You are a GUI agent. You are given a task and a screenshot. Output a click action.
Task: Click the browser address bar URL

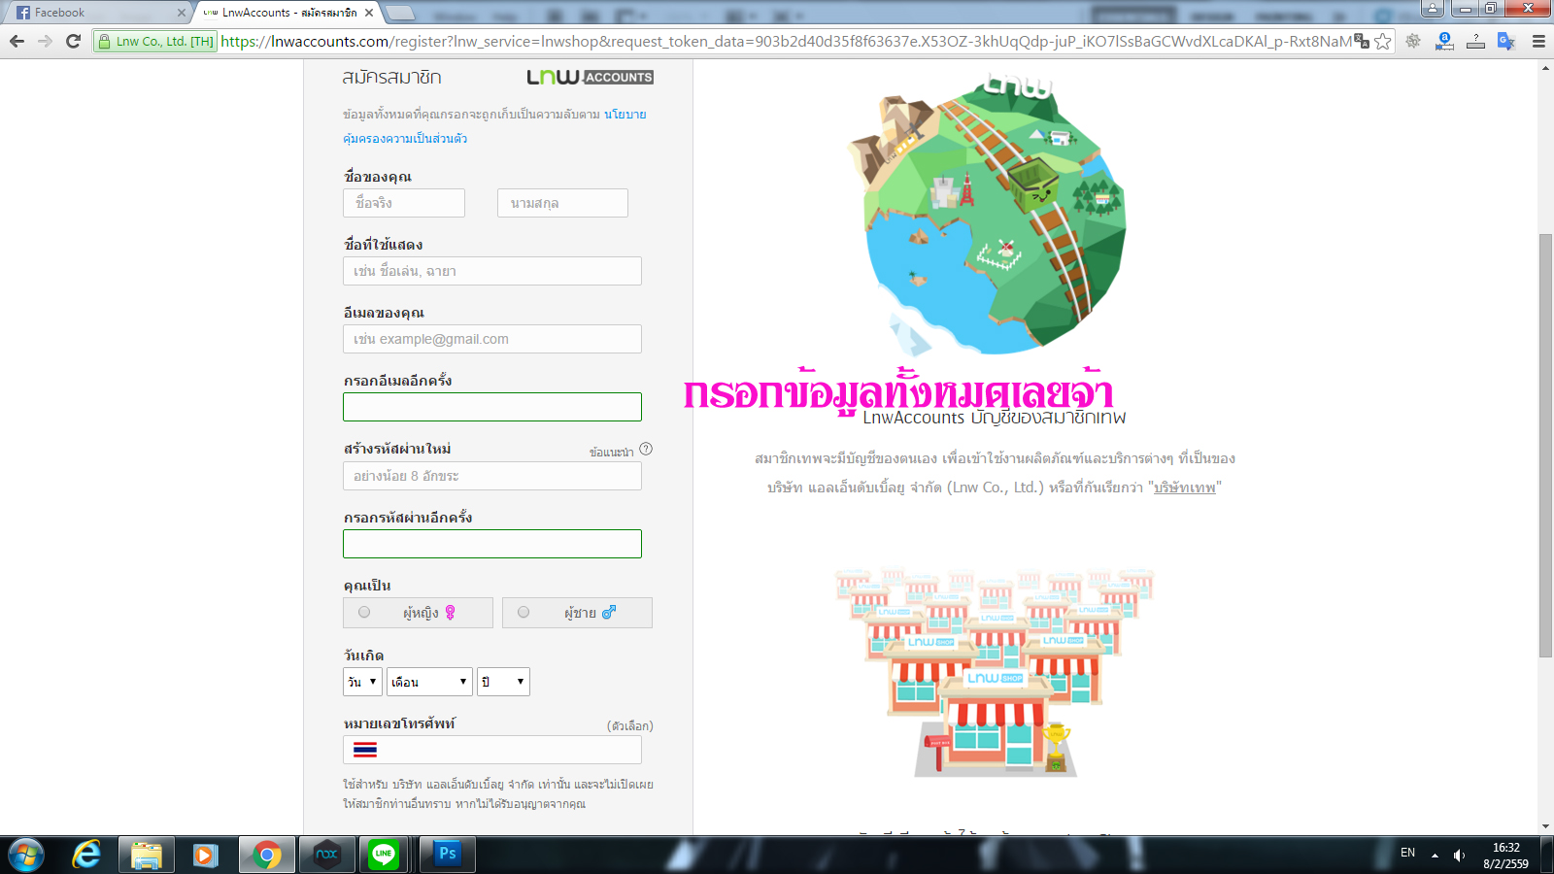coord(785,41)
